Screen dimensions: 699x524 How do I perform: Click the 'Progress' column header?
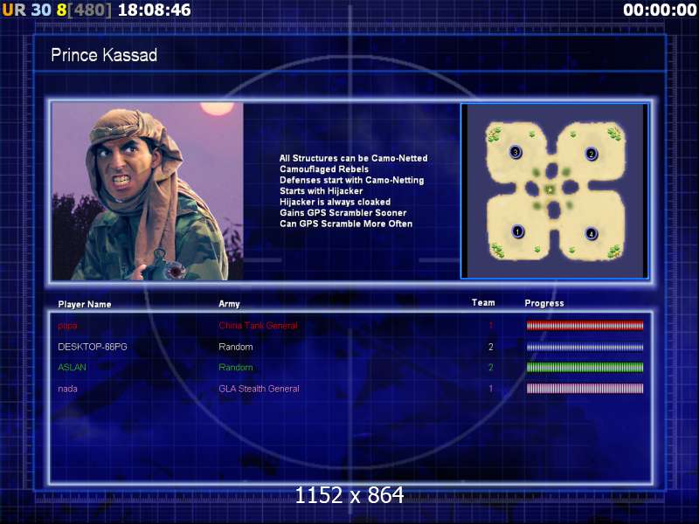[544, 303]
